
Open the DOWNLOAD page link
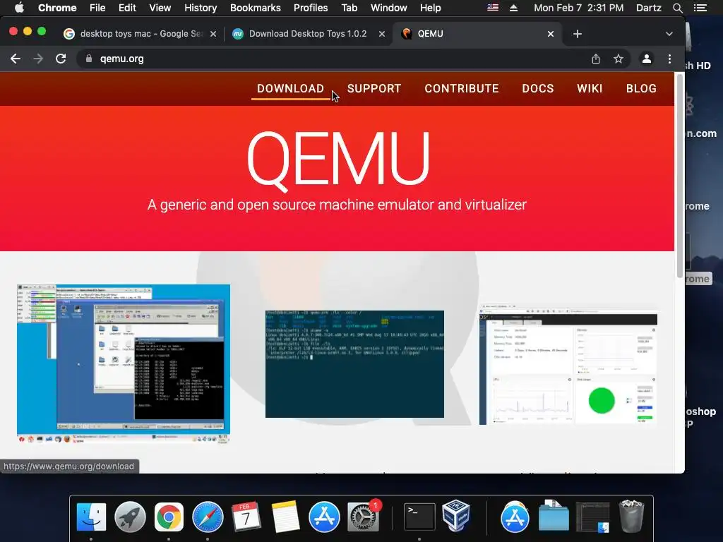click(x=290, y=88)
